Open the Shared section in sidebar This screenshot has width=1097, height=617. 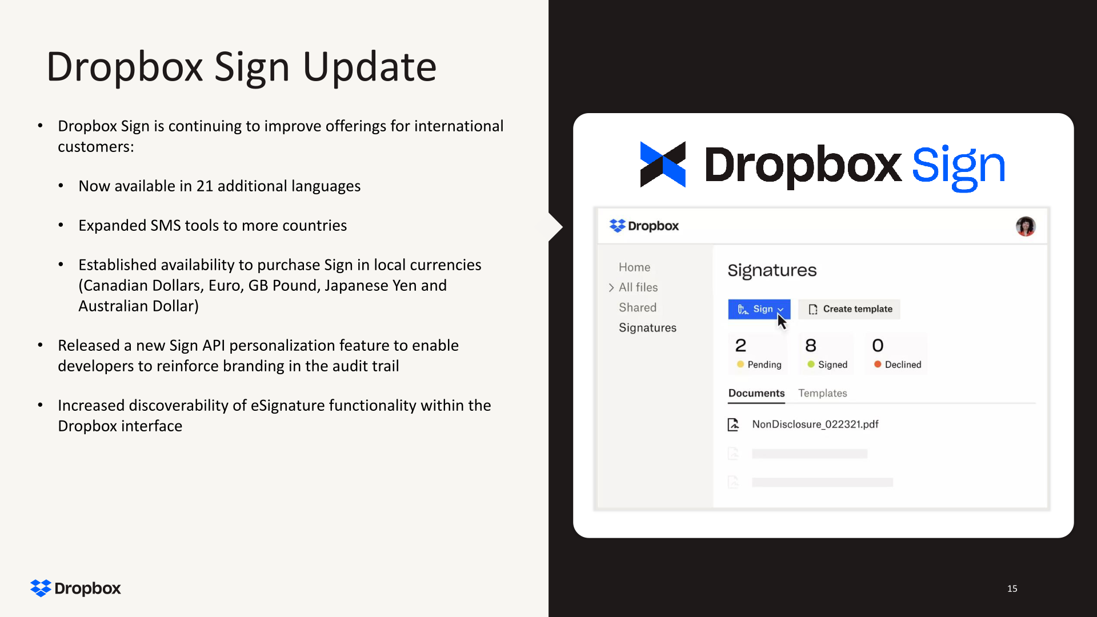coord(638,307)
